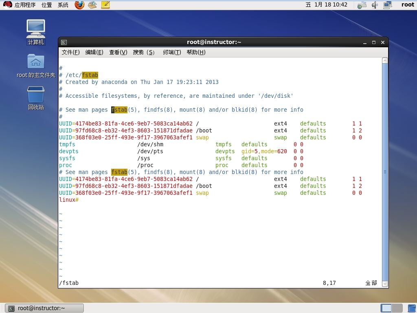Open the yellow notes launcher icon
The width and height of the screenshot is (417, 313).
pyautogui.click(x=105, y=5)
